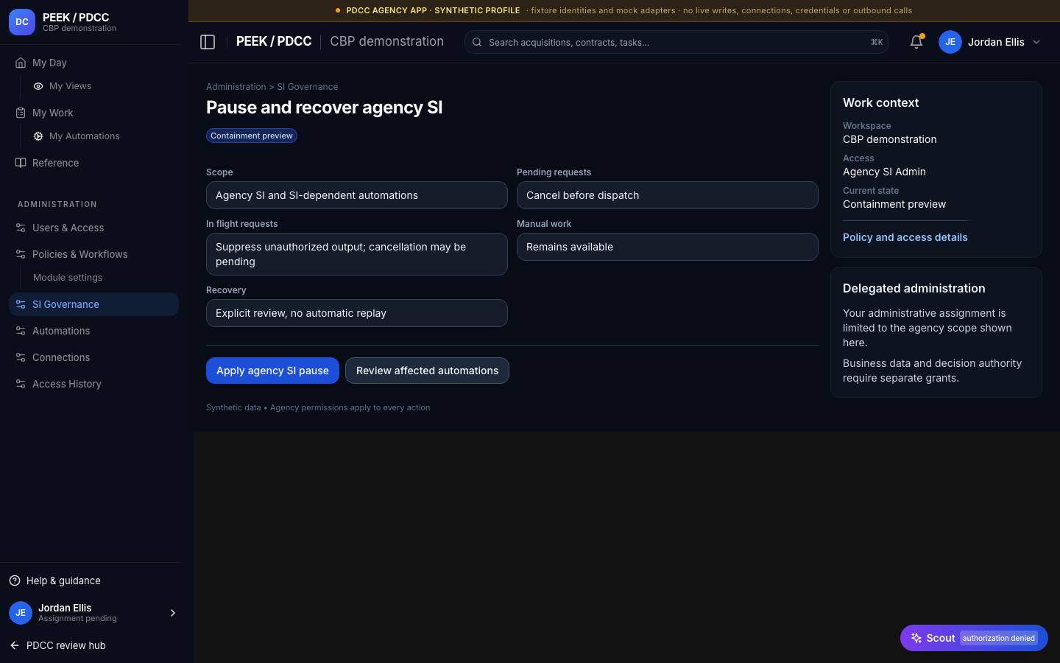The height and width of the screenshot is (663, 1060).
Task: Click the My Work clipboard icon
Action: [21, 113]
